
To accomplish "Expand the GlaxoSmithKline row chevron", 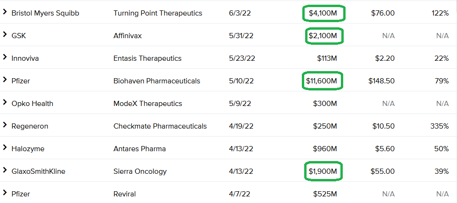I will coord(4,171).
